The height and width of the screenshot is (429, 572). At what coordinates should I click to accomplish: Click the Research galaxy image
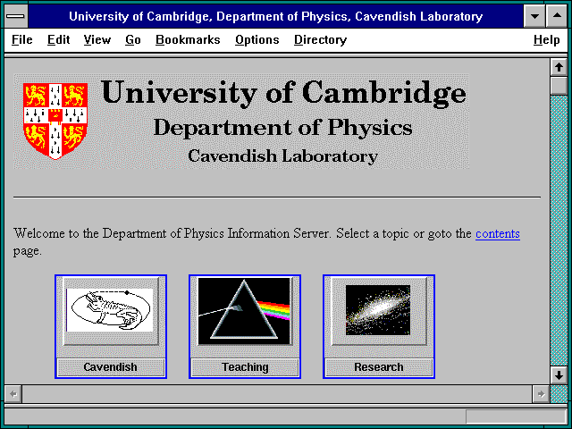coord(379,311)
